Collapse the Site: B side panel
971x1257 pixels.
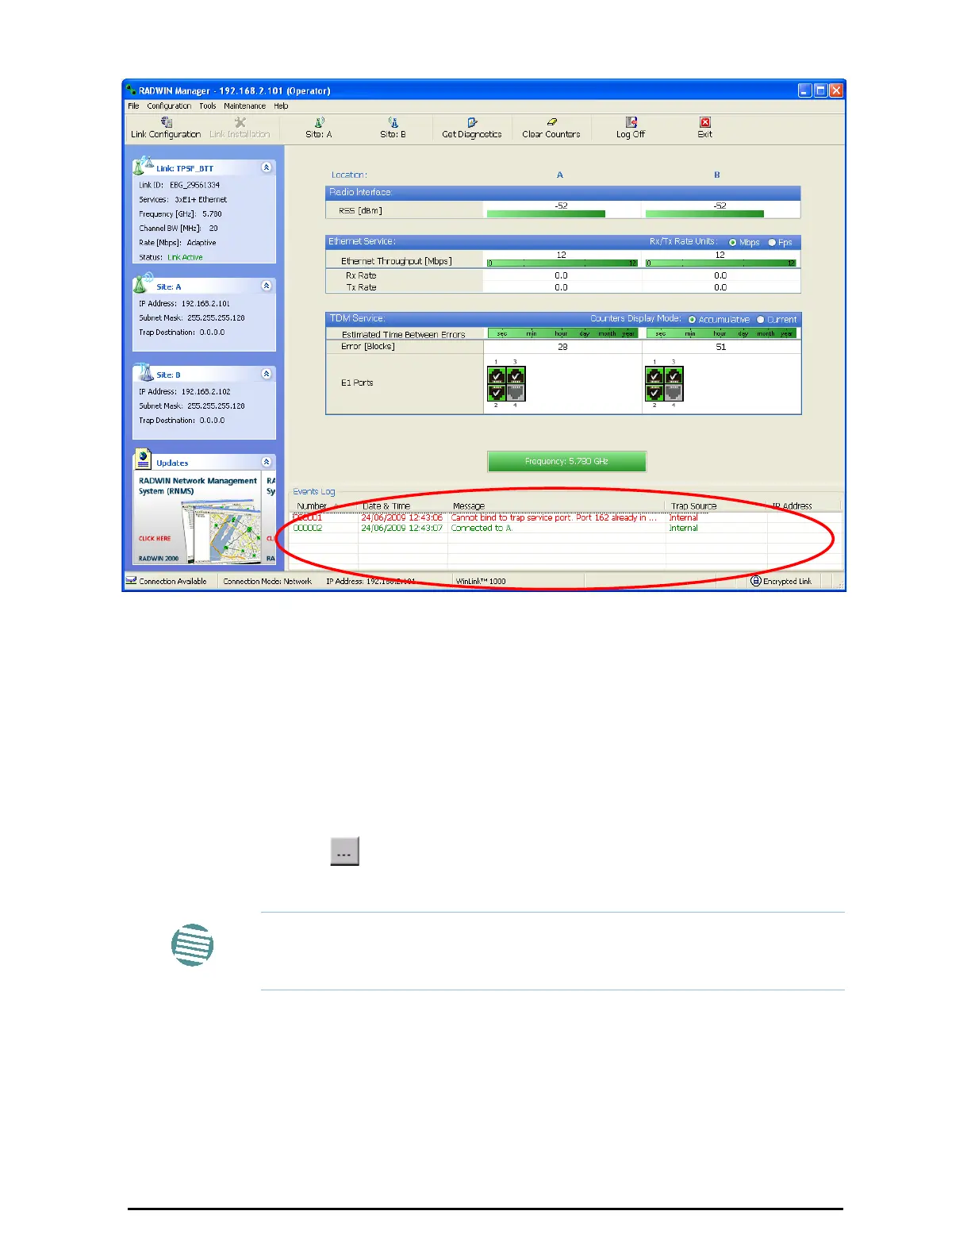267,374
